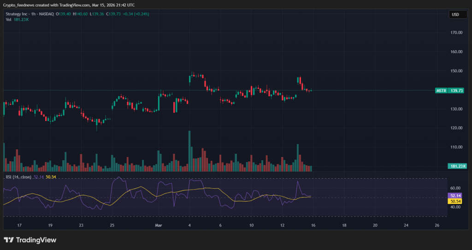Click the 6 date label on time axis
The height and width of the screenshot is (250, 472).
[220, 225]
